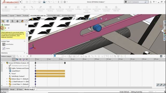Click the Save icon in title toolbar

click(39, 2)
